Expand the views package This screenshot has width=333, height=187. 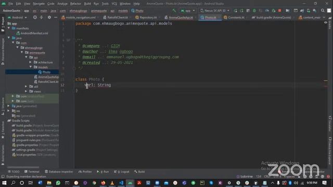[26, 91]
